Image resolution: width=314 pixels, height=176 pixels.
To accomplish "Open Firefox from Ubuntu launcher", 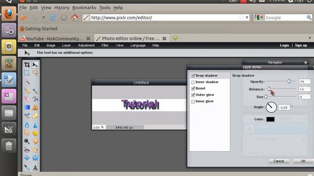I will (9, 14).
